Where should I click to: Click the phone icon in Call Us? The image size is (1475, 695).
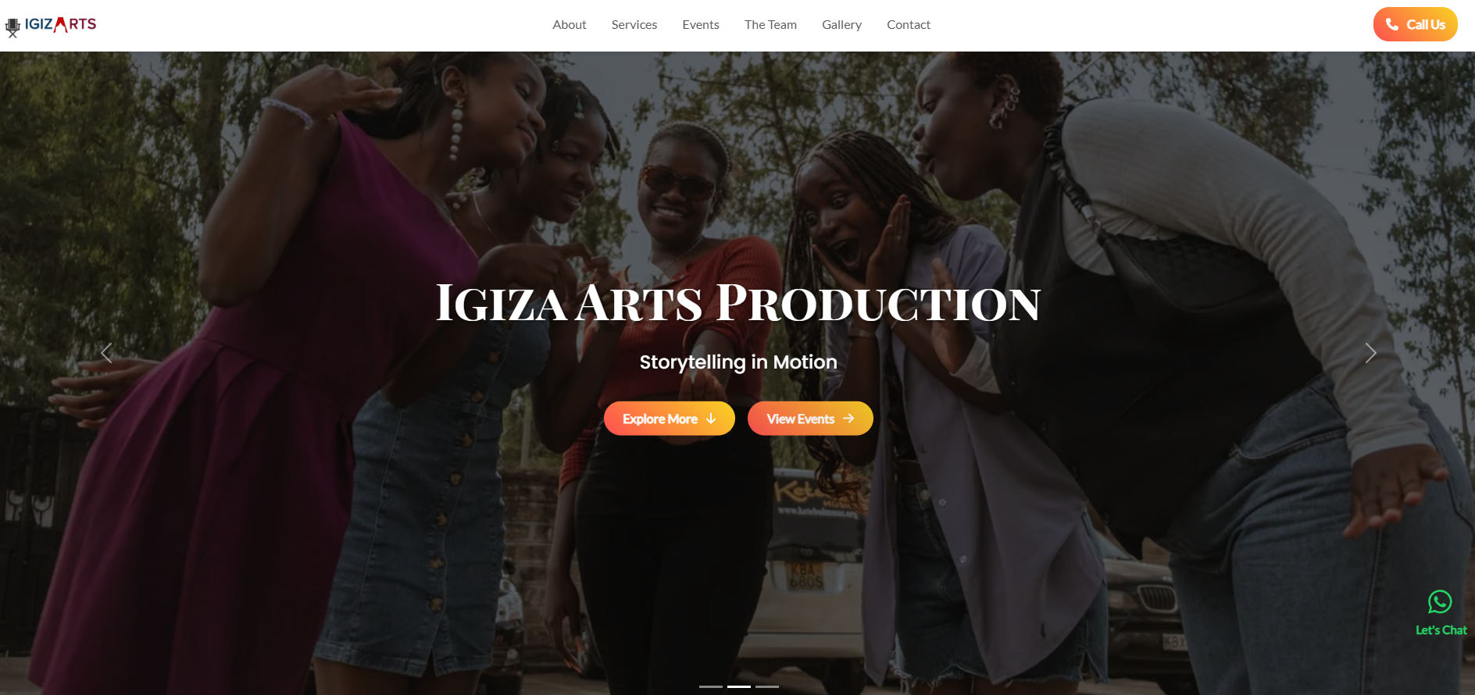point(1392,24)
